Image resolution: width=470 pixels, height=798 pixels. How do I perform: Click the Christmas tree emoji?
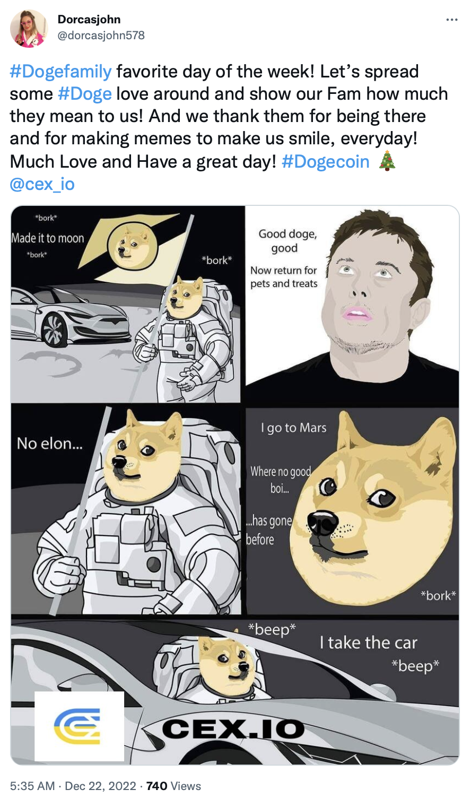[387, 161]
